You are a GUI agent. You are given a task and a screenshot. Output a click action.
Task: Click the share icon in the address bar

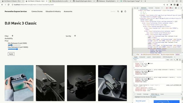pyautogui.click(x=164, y=5)
